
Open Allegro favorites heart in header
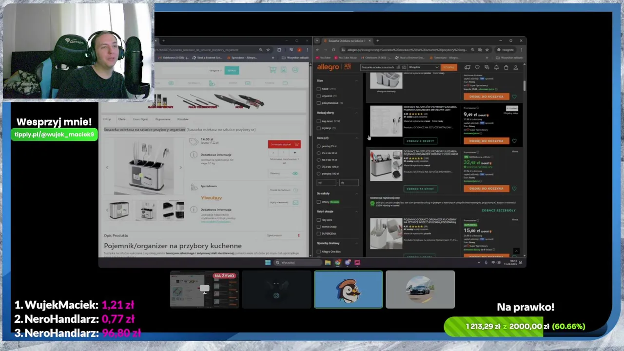(477, 67)
